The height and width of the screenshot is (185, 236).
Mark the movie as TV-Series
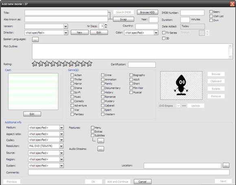pyautogui.click(x=164, y=33)
